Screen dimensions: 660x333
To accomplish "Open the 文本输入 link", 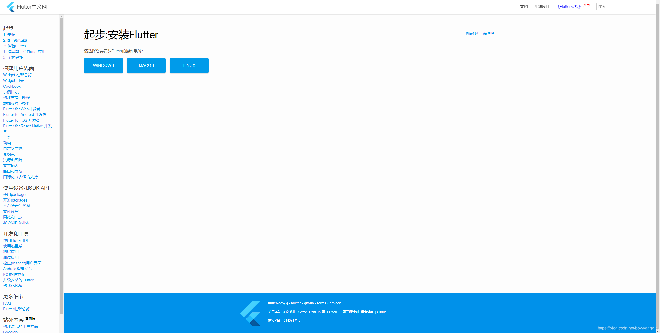I will click(x=11, y=166).
